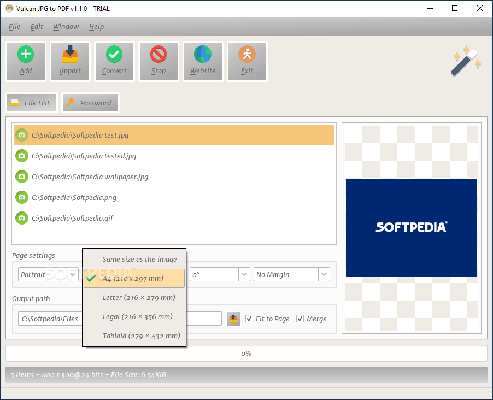
Task: Minimize the Vulcan JPG to PDF window
Action: 430,9
